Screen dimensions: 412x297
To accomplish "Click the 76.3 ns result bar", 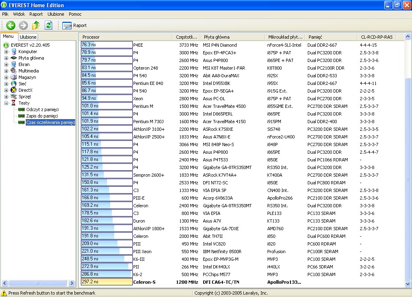I will [107, 45].
